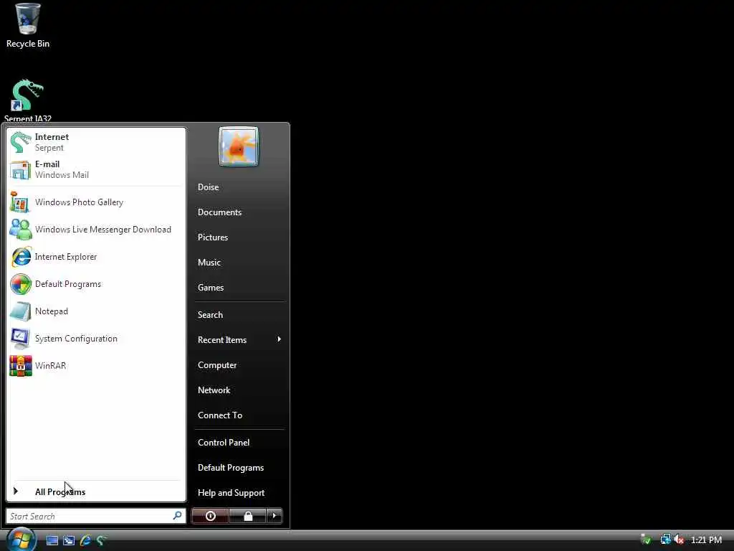The height and width of the screenshot is (551, 734).
Task: Click the Internet Explorer icon in Start menu
Action: pyautogui.click(x=21, y=257)
